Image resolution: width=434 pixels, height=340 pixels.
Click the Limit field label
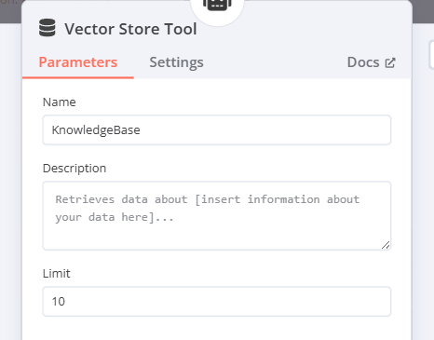click(57, 274)
